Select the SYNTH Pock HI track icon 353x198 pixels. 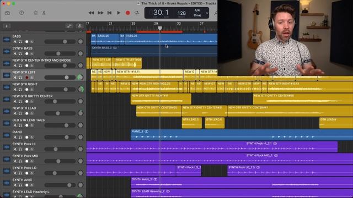coord(7,147)
